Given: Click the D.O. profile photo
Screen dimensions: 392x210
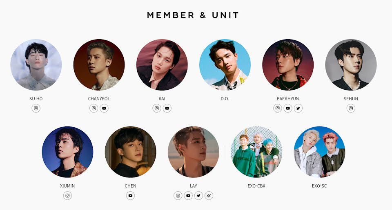Looking at the screenshot, I should click(x=225, y=65).
